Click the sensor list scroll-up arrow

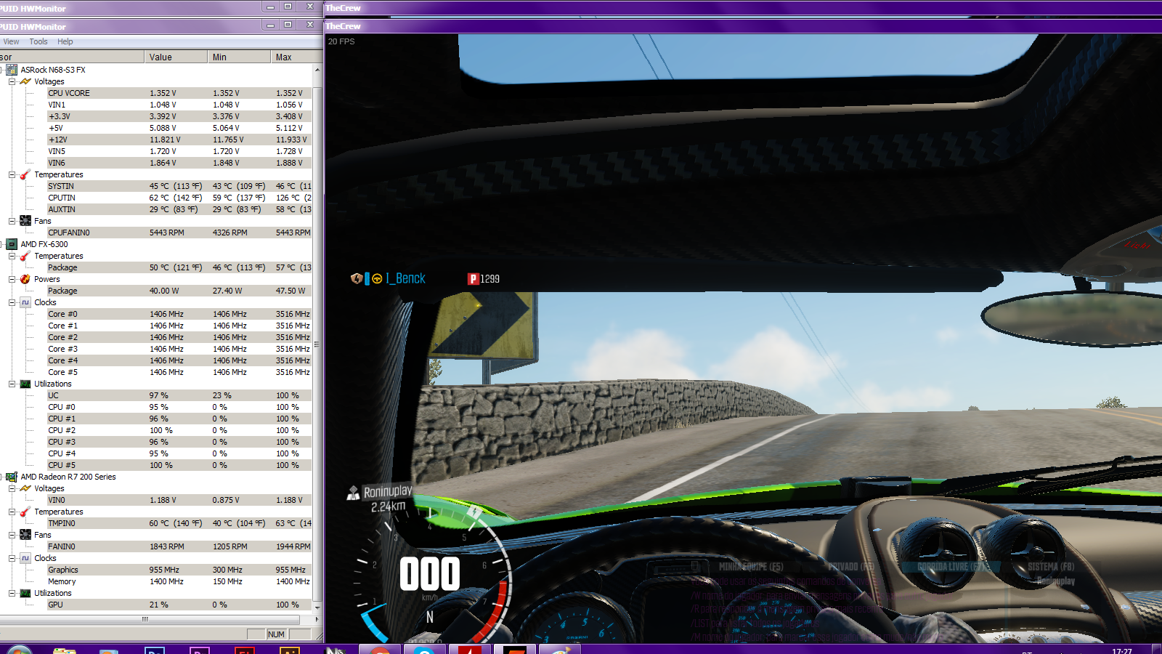(317, 70)
